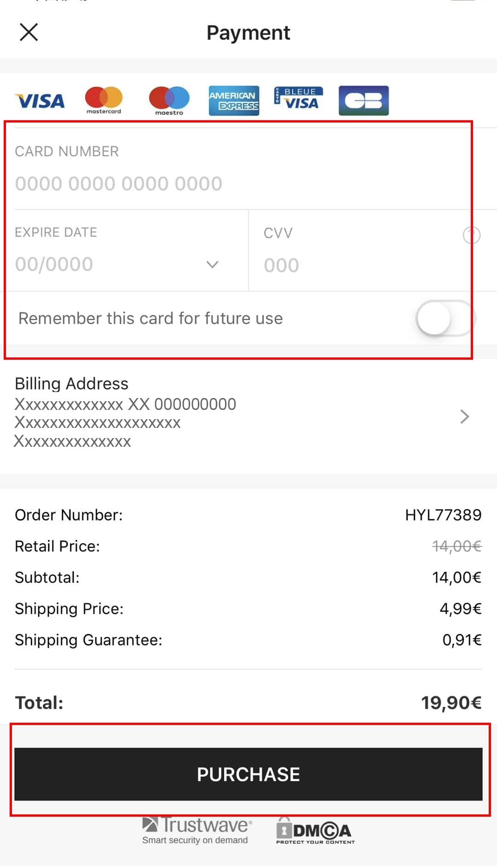Open the expire date dropdown arrow
Image resolution: width=497 pixels, height=866 pixels.
point(212,264)
